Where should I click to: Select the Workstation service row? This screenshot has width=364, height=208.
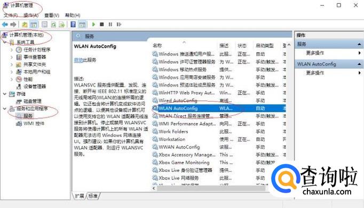tap(219, 139)
